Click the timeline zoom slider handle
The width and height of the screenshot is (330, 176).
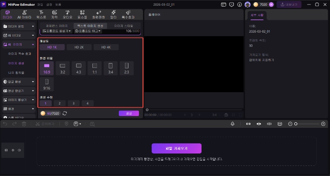click(296, 124)
